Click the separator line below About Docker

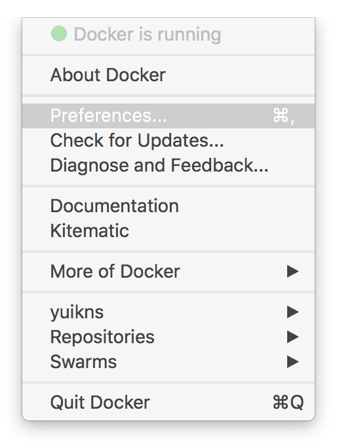[168, 96]
